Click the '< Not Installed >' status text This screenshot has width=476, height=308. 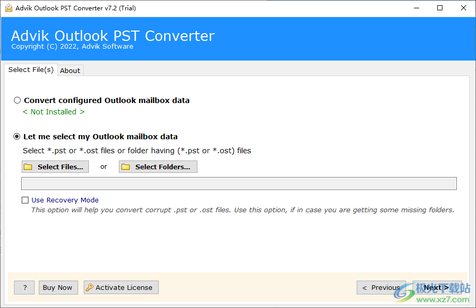pos(54,112)
